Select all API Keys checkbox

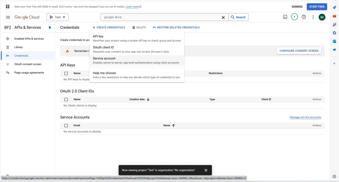pyautogui.click(x=66, y=73)
